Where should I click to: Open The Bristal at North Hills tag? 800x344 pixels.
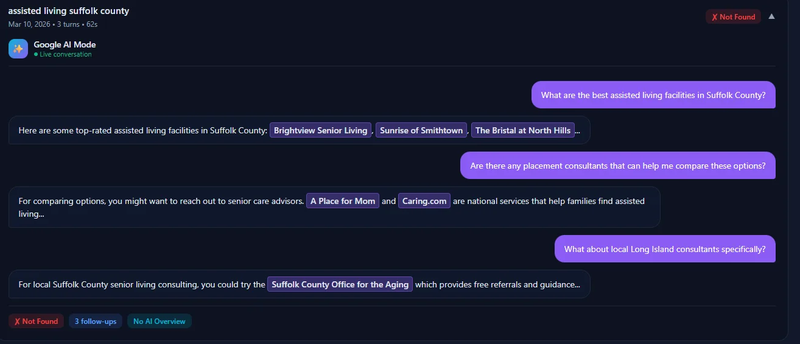(522, 130)
